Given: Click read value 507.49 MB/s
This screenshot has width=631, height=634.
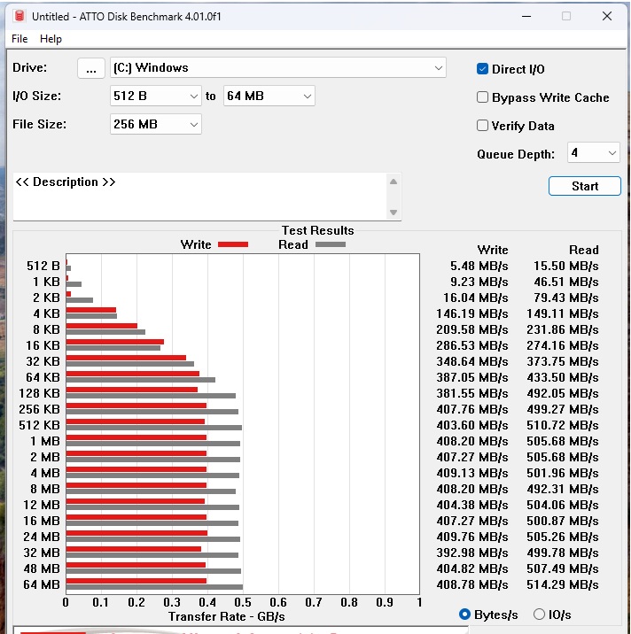Looking at the screenshot, I should tap(563, 568).
